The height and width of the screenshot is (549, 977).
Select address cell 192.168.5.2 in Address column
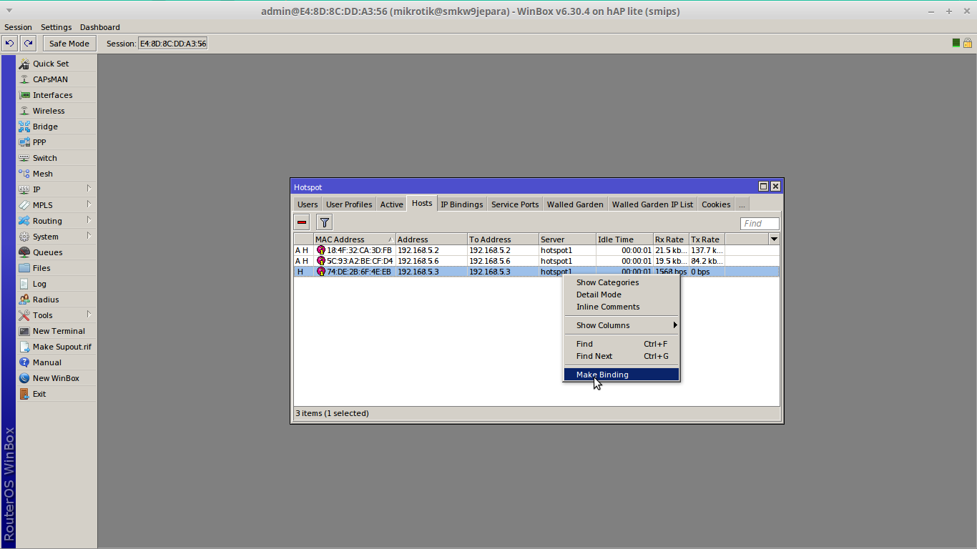(431, 251)
